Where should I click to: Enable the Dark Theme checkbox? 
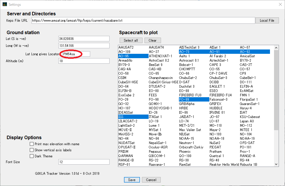tap(32, 156)
